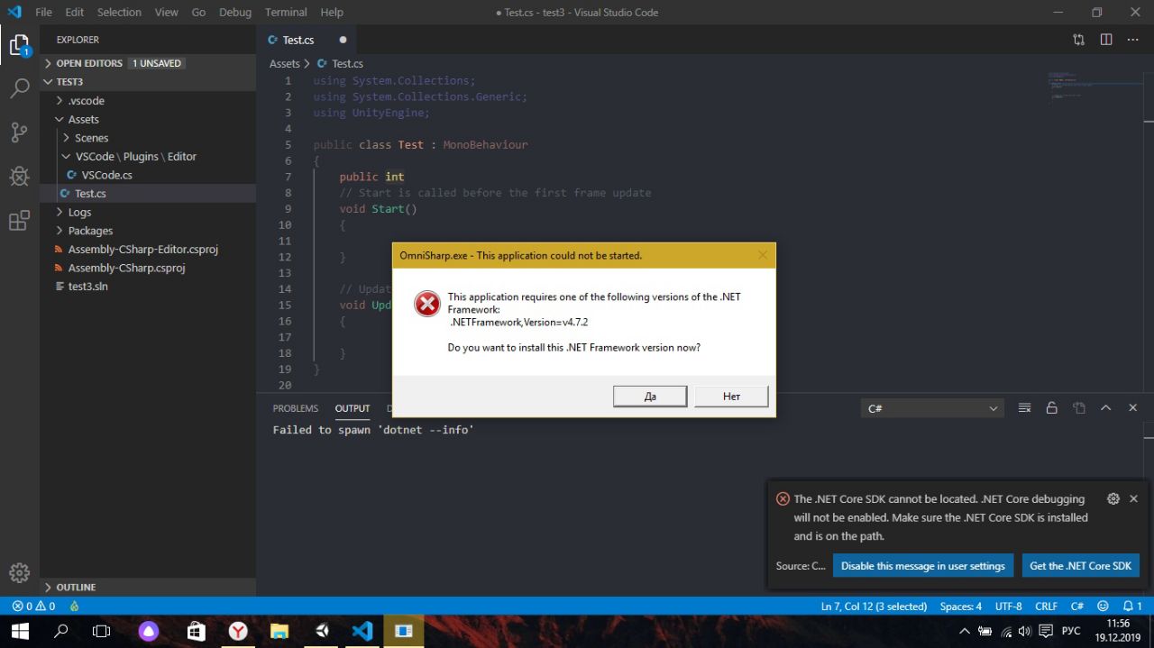Screen dimensions: 1154x648
Task: Clear the Output panel
Action: point(1024,408)
